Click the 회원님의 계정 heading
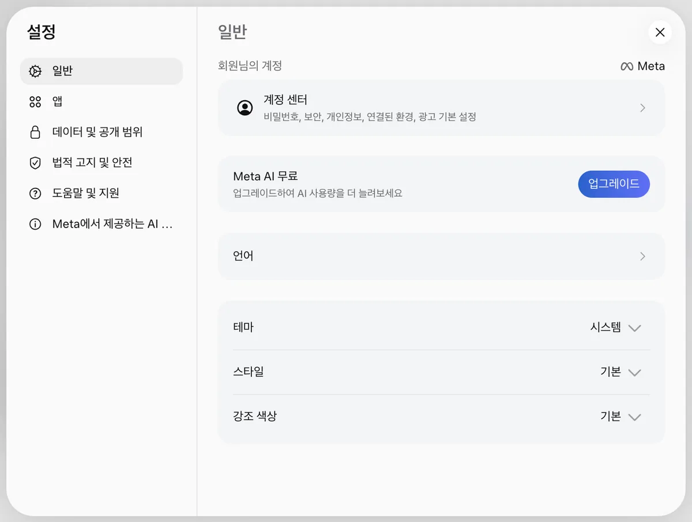This screenshot has width=692, height=522. tap(250, 66)
